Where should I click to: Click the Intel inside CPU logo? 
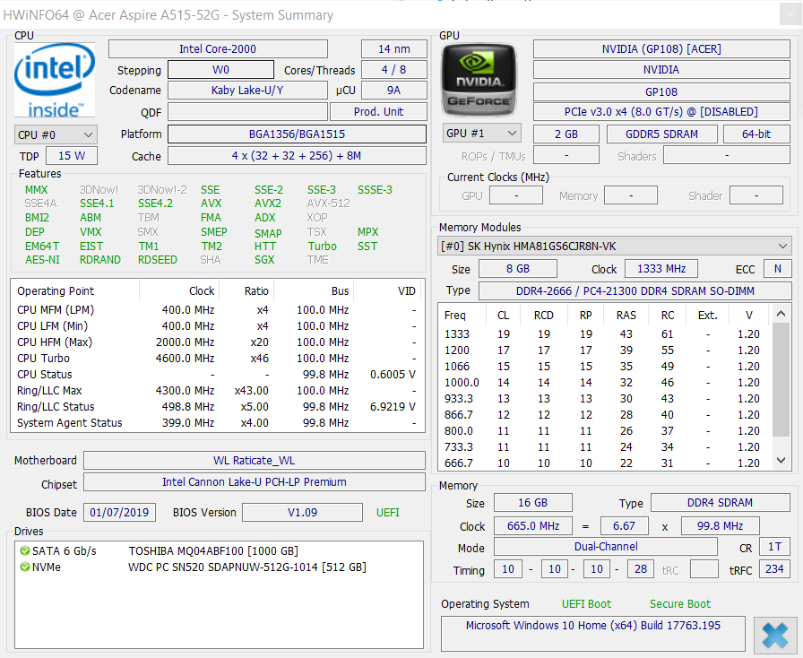[x=55, y=81]
